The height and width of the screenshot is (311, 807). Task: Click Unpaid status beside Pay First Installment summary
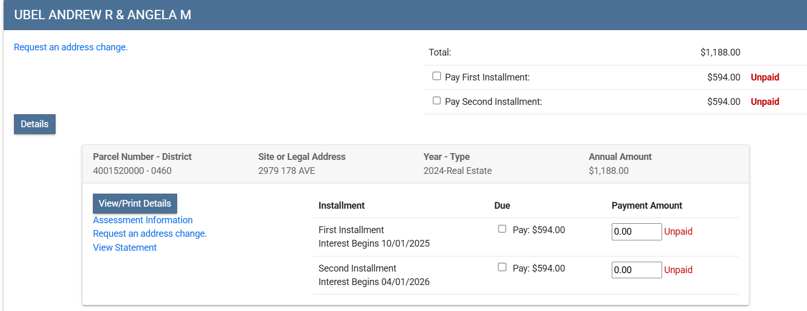click(x=764, y=77)
